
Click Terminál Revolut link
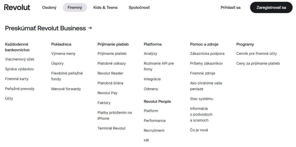[111, 128]
